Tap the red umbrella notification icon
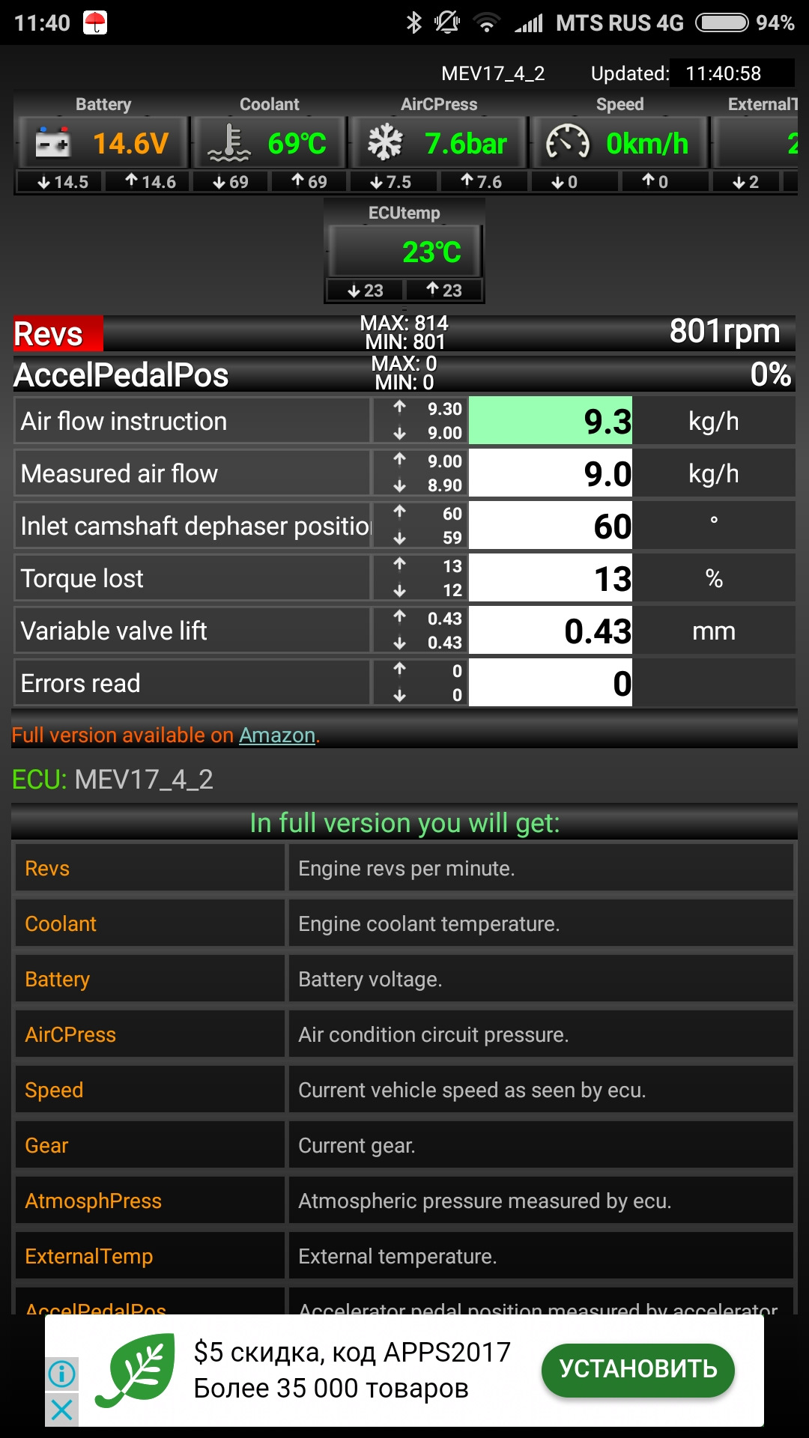The width and height of the screenshot is (809, 1438). click(x=95, y=22)
